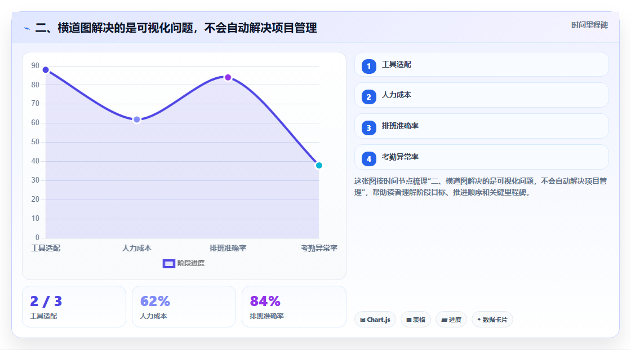Click the Chart.js tag
The height and width of the screenshot is (350, 631).
[375, 320]
